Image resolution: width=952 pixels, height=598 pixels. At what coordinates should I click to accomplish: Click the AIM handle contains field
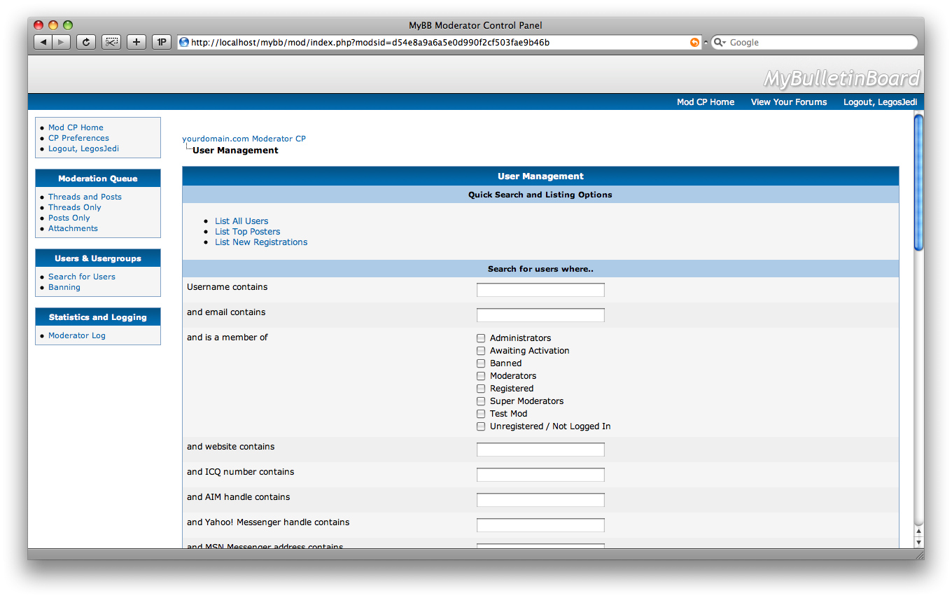(x=540, y=500)
